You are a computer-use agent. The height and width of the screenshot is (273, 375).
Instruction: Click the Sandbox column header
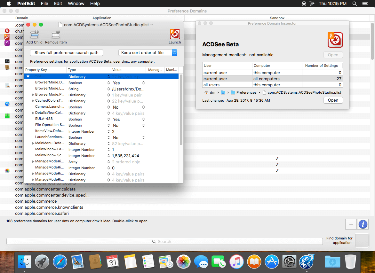click(x=277, y=18)
